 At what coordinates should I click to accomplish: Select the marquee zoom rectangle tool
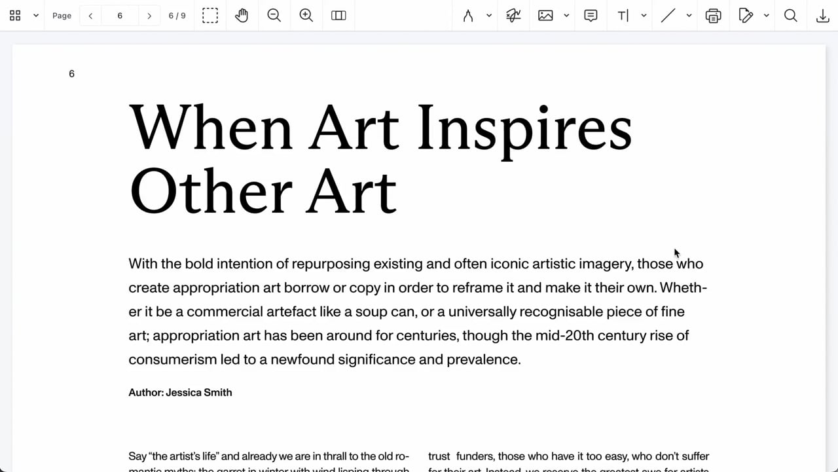pos(210,16)
